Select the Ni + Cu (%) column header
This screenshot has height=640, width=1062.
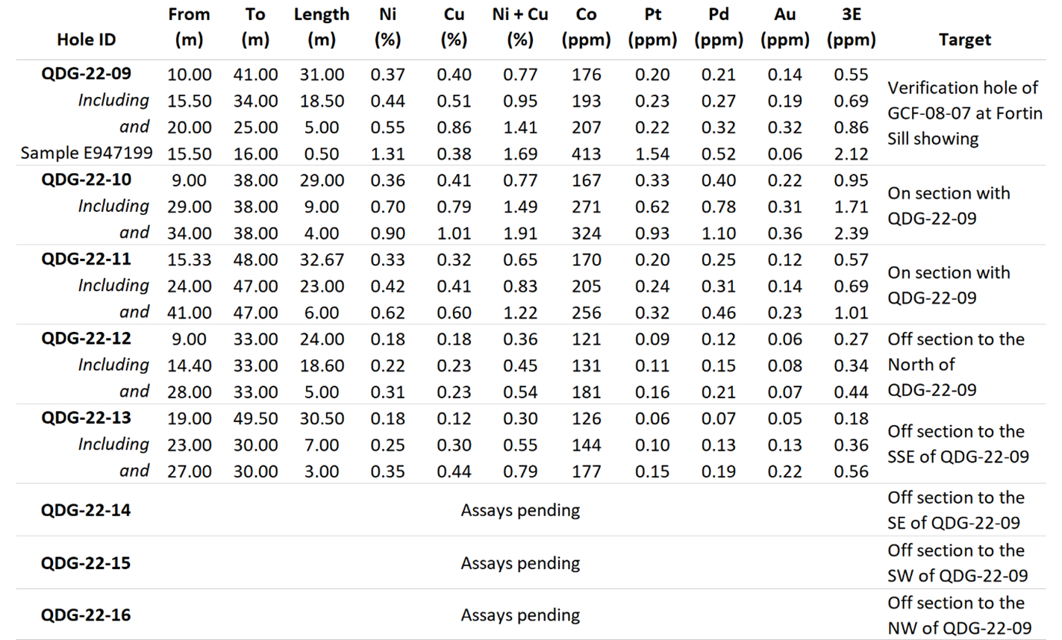click(520, 27)
